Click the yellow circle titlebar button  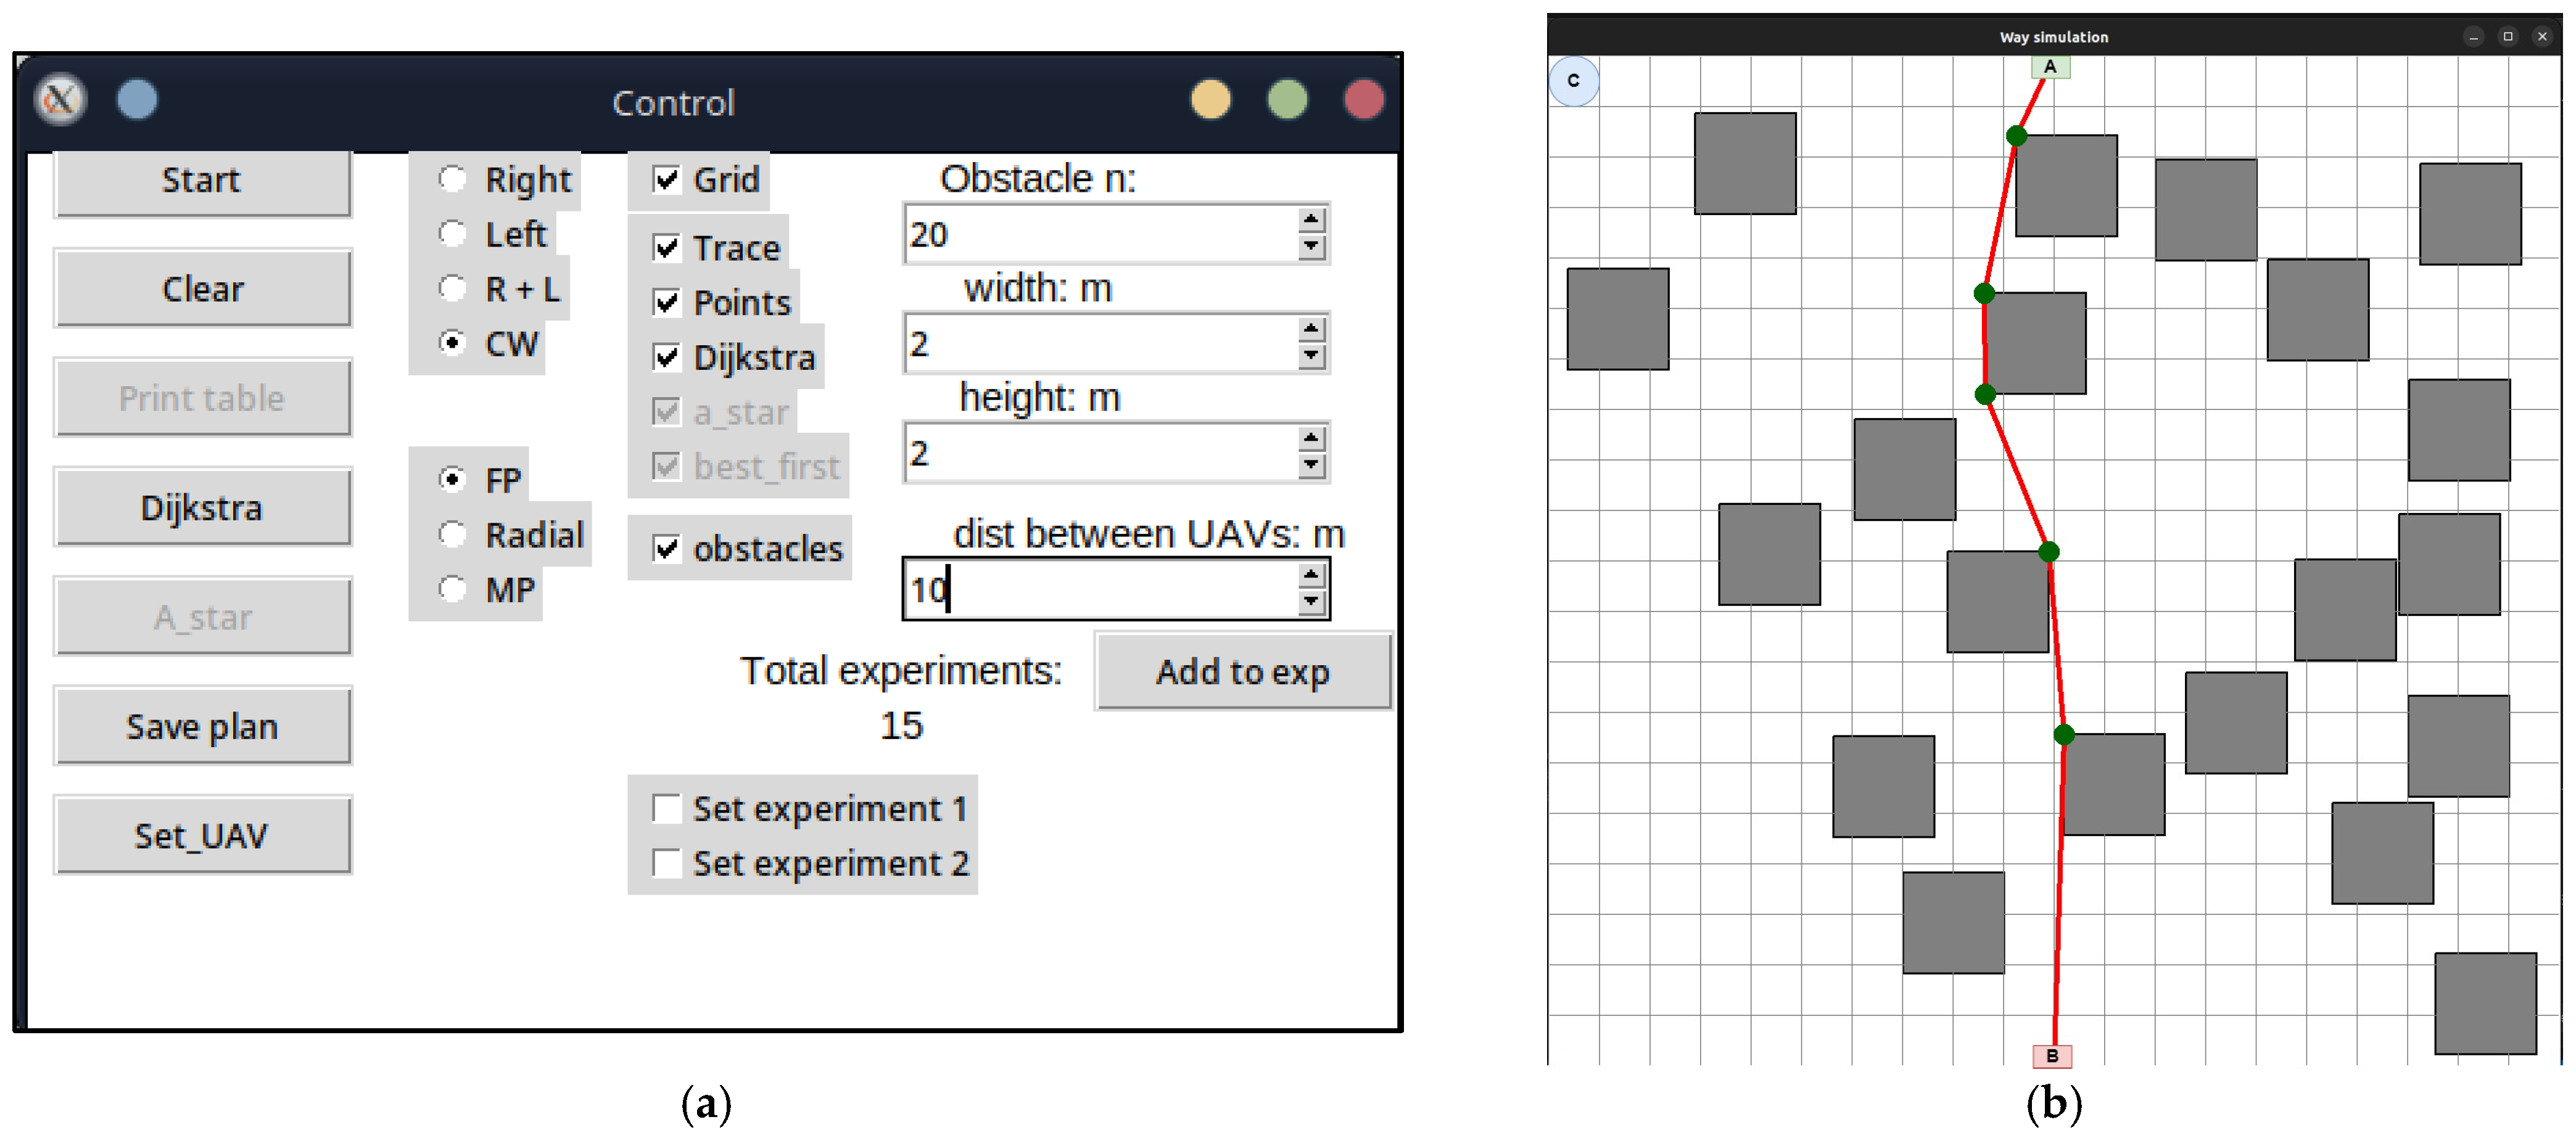point(1210,100)
